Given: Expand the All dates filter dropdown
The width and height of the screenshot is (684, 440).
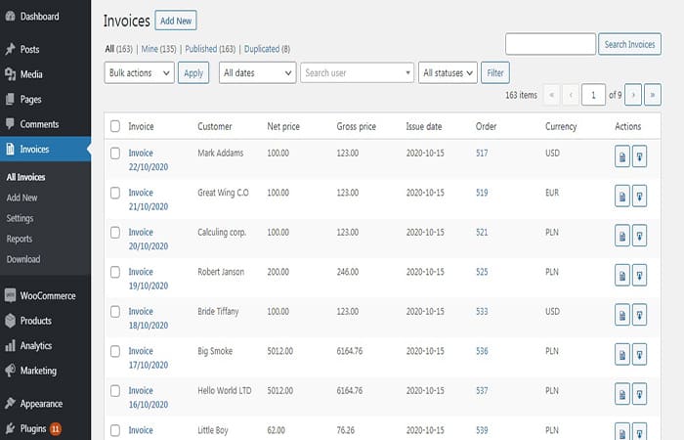Looking at the screenshot, I should (257, 72).
